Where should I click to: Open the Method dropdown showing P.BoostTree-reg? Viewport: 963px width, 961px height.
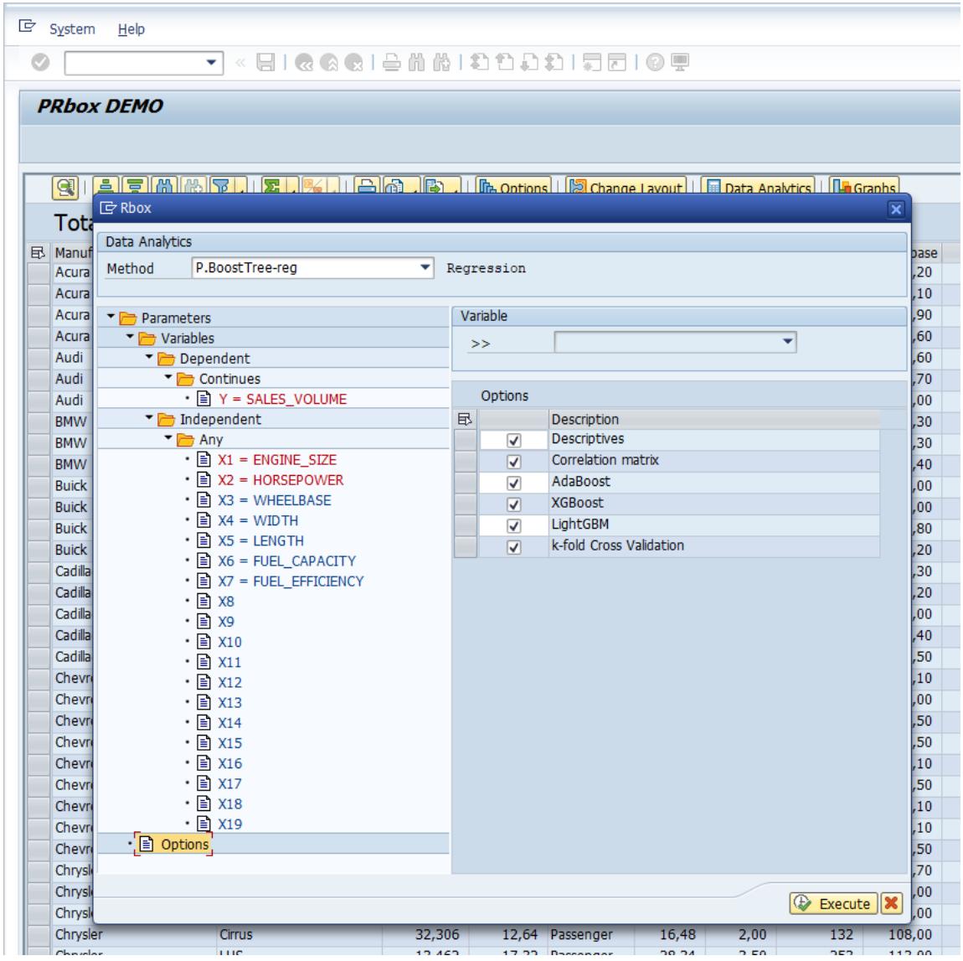[x=425, y=268]
